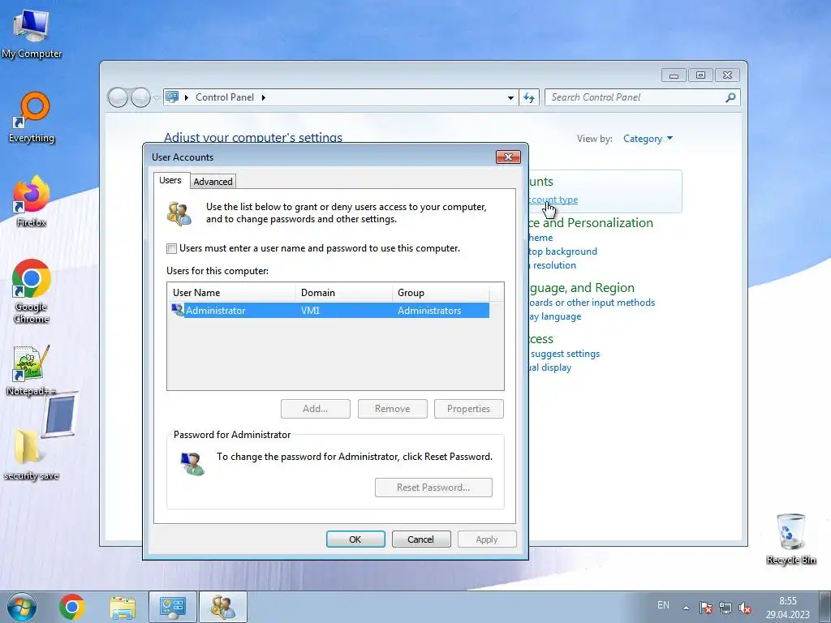
Task: Expand arrow before Control Panel breadcrumb
Action: (186, 97)
